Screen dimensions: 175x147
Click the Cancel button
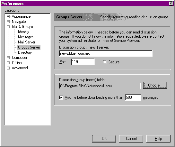point(131,139)
